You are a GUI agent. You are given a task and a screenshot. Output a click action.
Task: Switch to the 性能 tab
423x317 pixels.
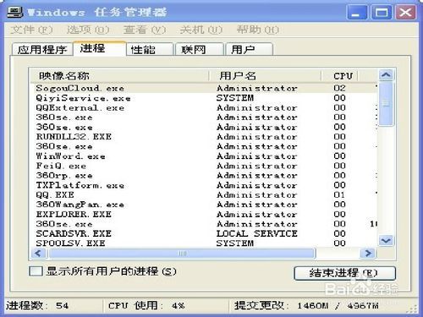(150, 50)
